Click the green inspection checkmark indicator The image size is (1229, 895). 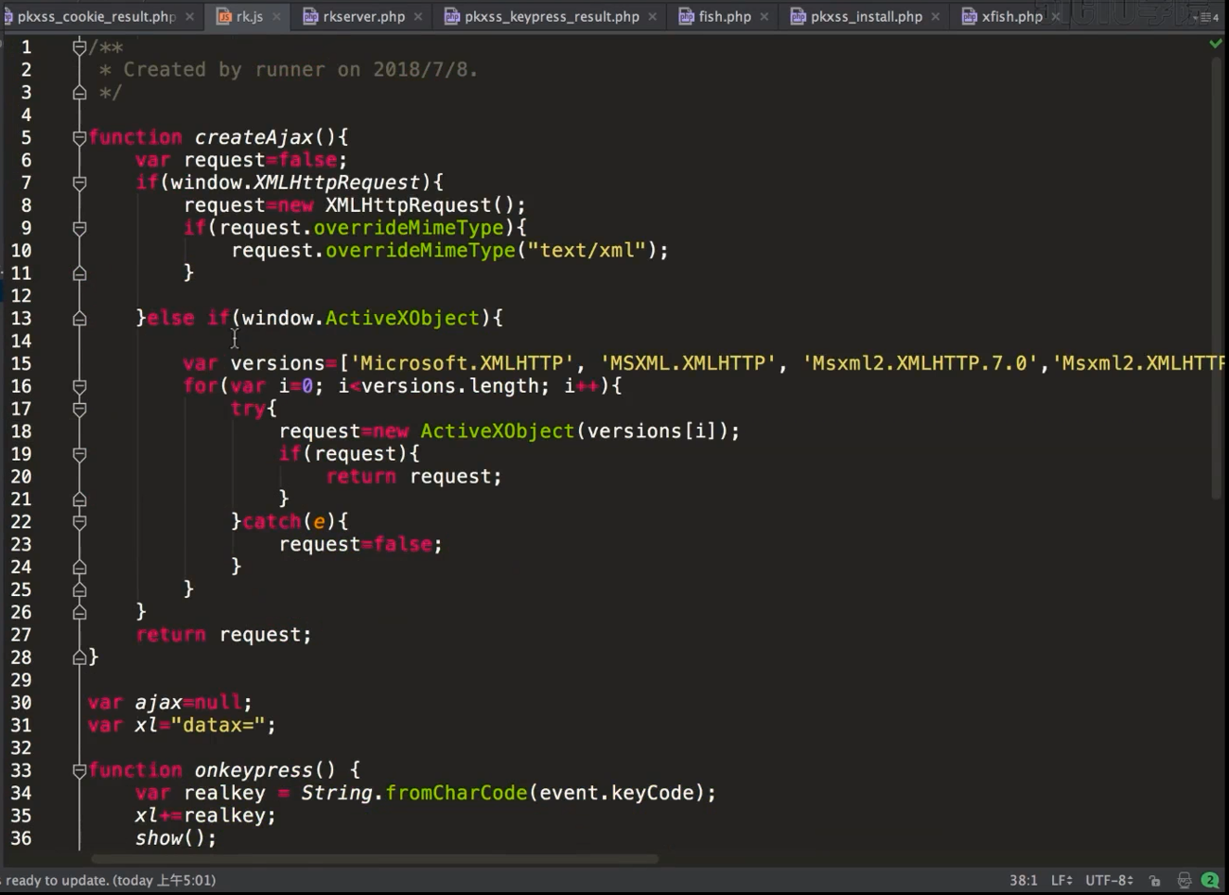click(x=1216, y=44)
